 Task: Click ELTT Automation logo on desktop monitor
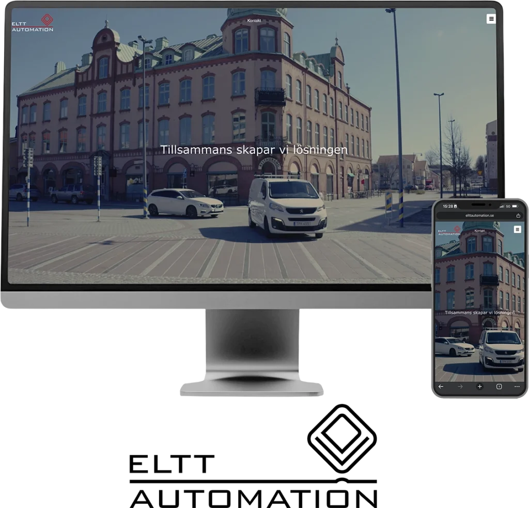(x=33, y=23)
